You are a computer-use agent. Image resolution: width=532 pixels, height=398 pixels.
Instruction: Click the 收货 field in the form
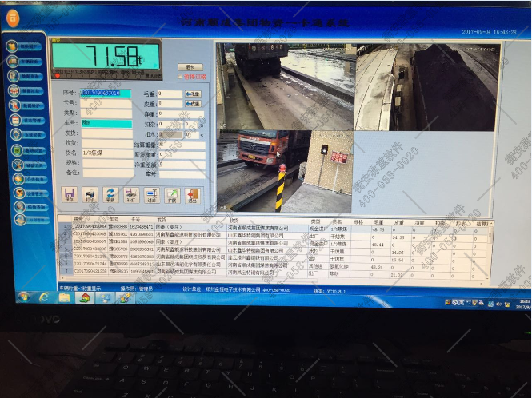[x=106, y=143]
